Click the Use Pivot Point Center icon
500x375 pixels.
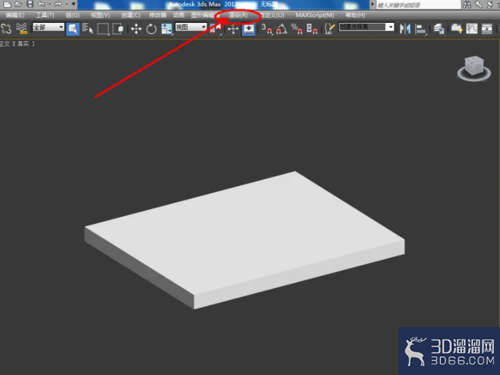pos(216,29)
